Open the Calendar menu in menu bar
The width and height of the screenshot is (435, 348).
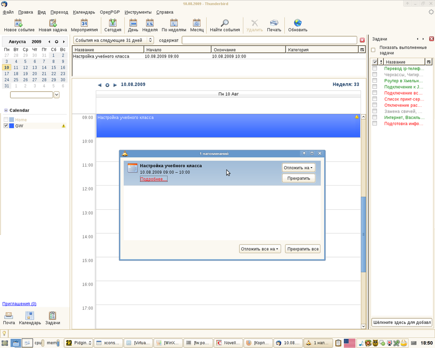click(x=84, y=12)
